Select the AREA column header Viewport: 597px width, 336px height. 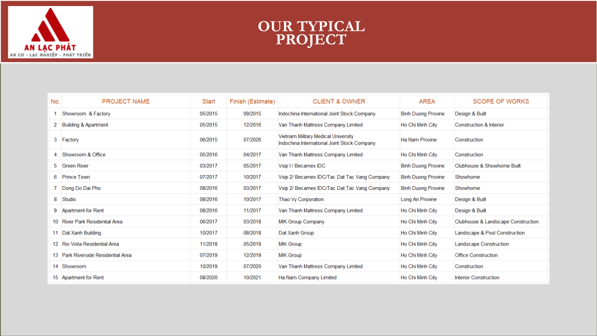426,101
